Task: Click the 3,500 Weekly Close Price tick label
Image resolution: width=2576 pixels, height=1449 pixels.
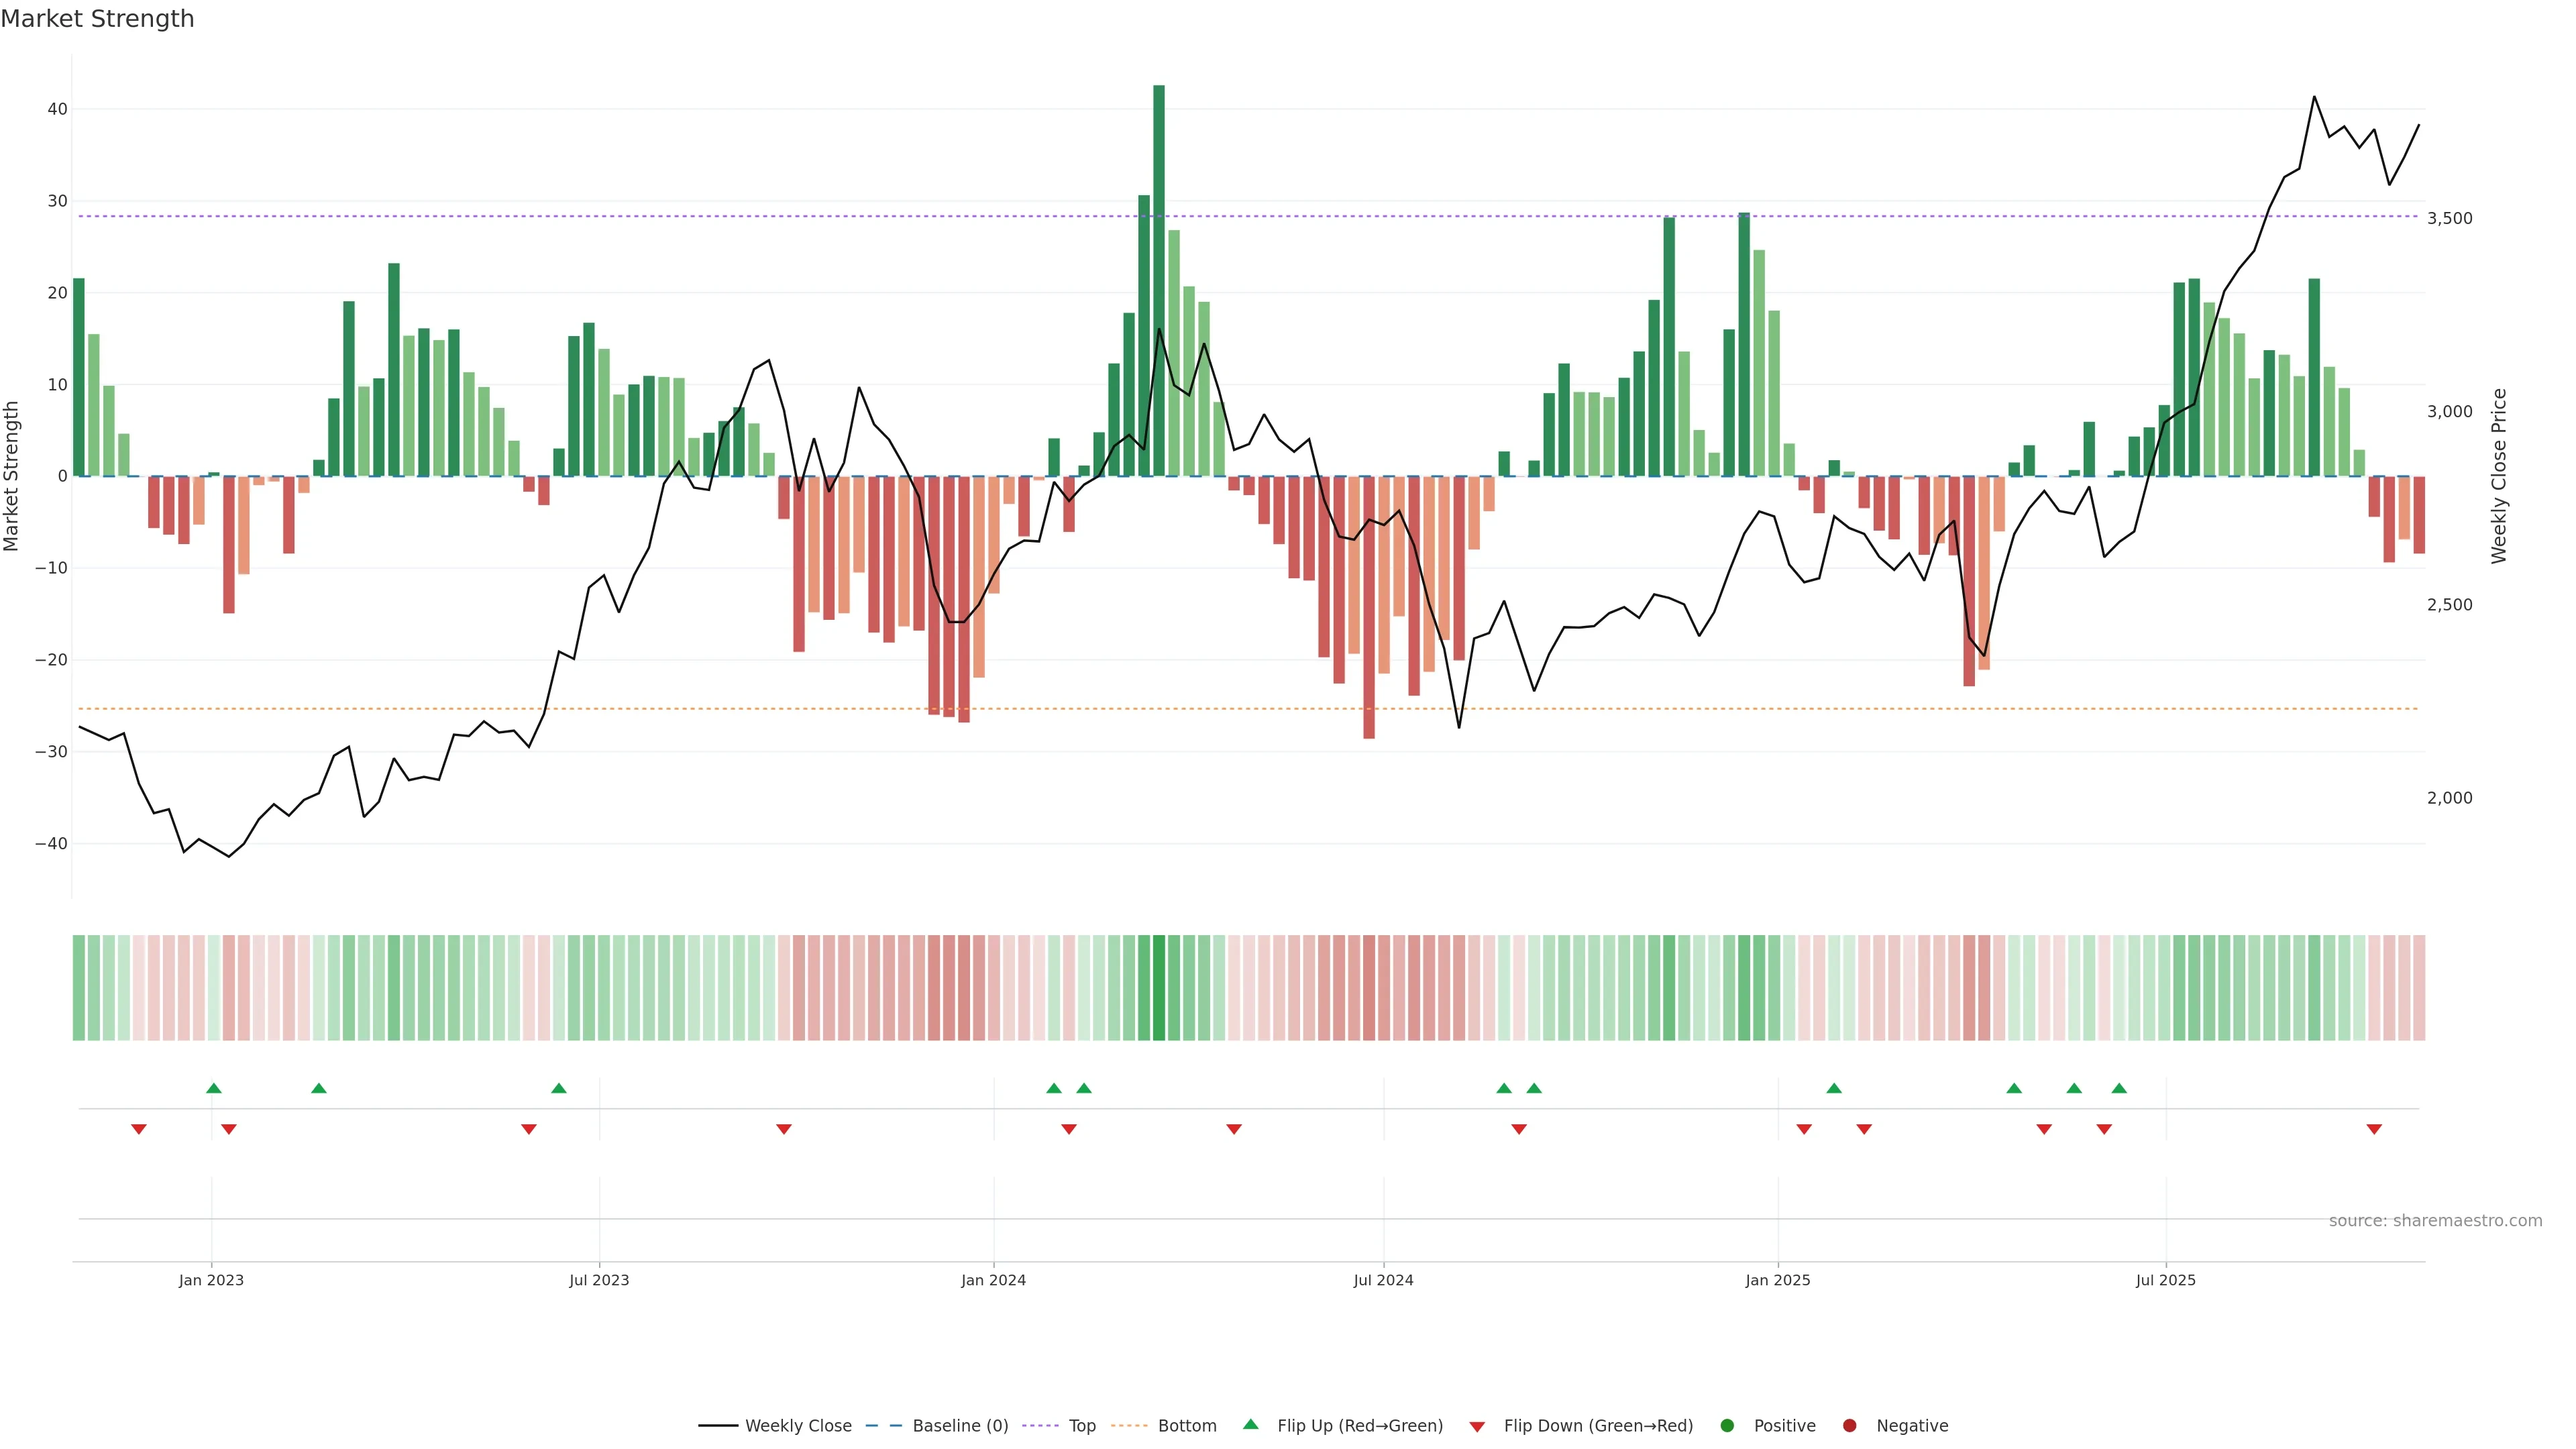Action: tap(2449, 218)
